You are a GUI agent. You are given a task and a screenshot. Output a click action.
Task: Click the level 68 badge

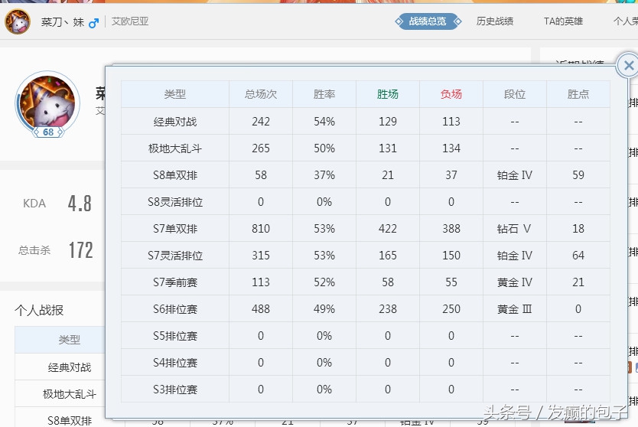[x=48, y=132]
